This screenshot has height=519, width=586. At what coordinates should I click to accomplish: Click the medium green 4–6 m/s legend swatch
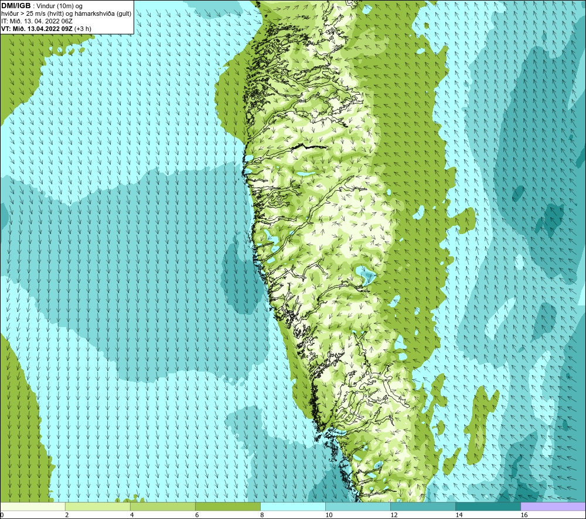162,506
